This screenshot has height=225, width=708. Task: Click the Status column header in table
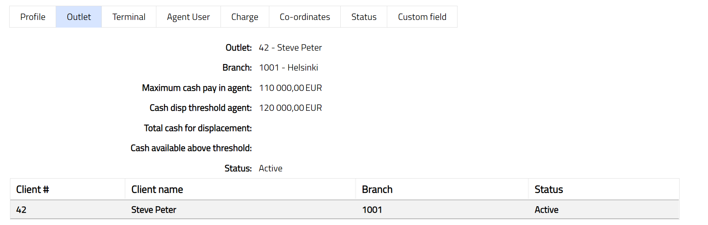point(549,189)
